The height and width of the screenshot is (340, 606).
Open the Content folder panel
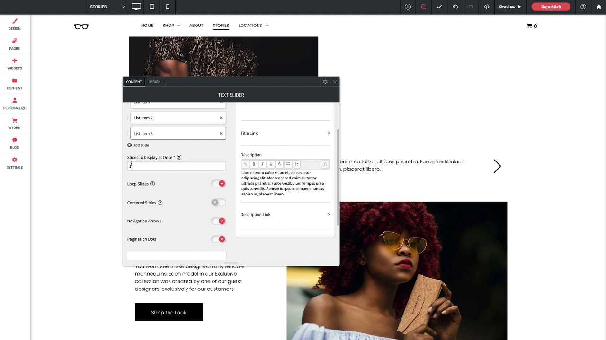coord(15,84)
